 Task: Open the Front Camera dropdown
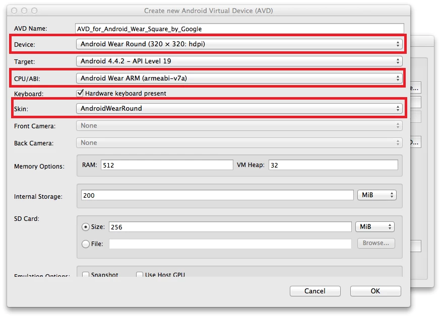[x=239, y=125]
